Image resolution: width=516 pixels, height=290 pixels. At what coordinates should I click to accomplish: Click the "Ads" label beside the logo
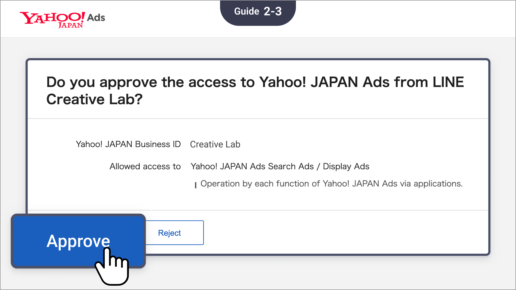pyautogui.click(x=96, y=18)
